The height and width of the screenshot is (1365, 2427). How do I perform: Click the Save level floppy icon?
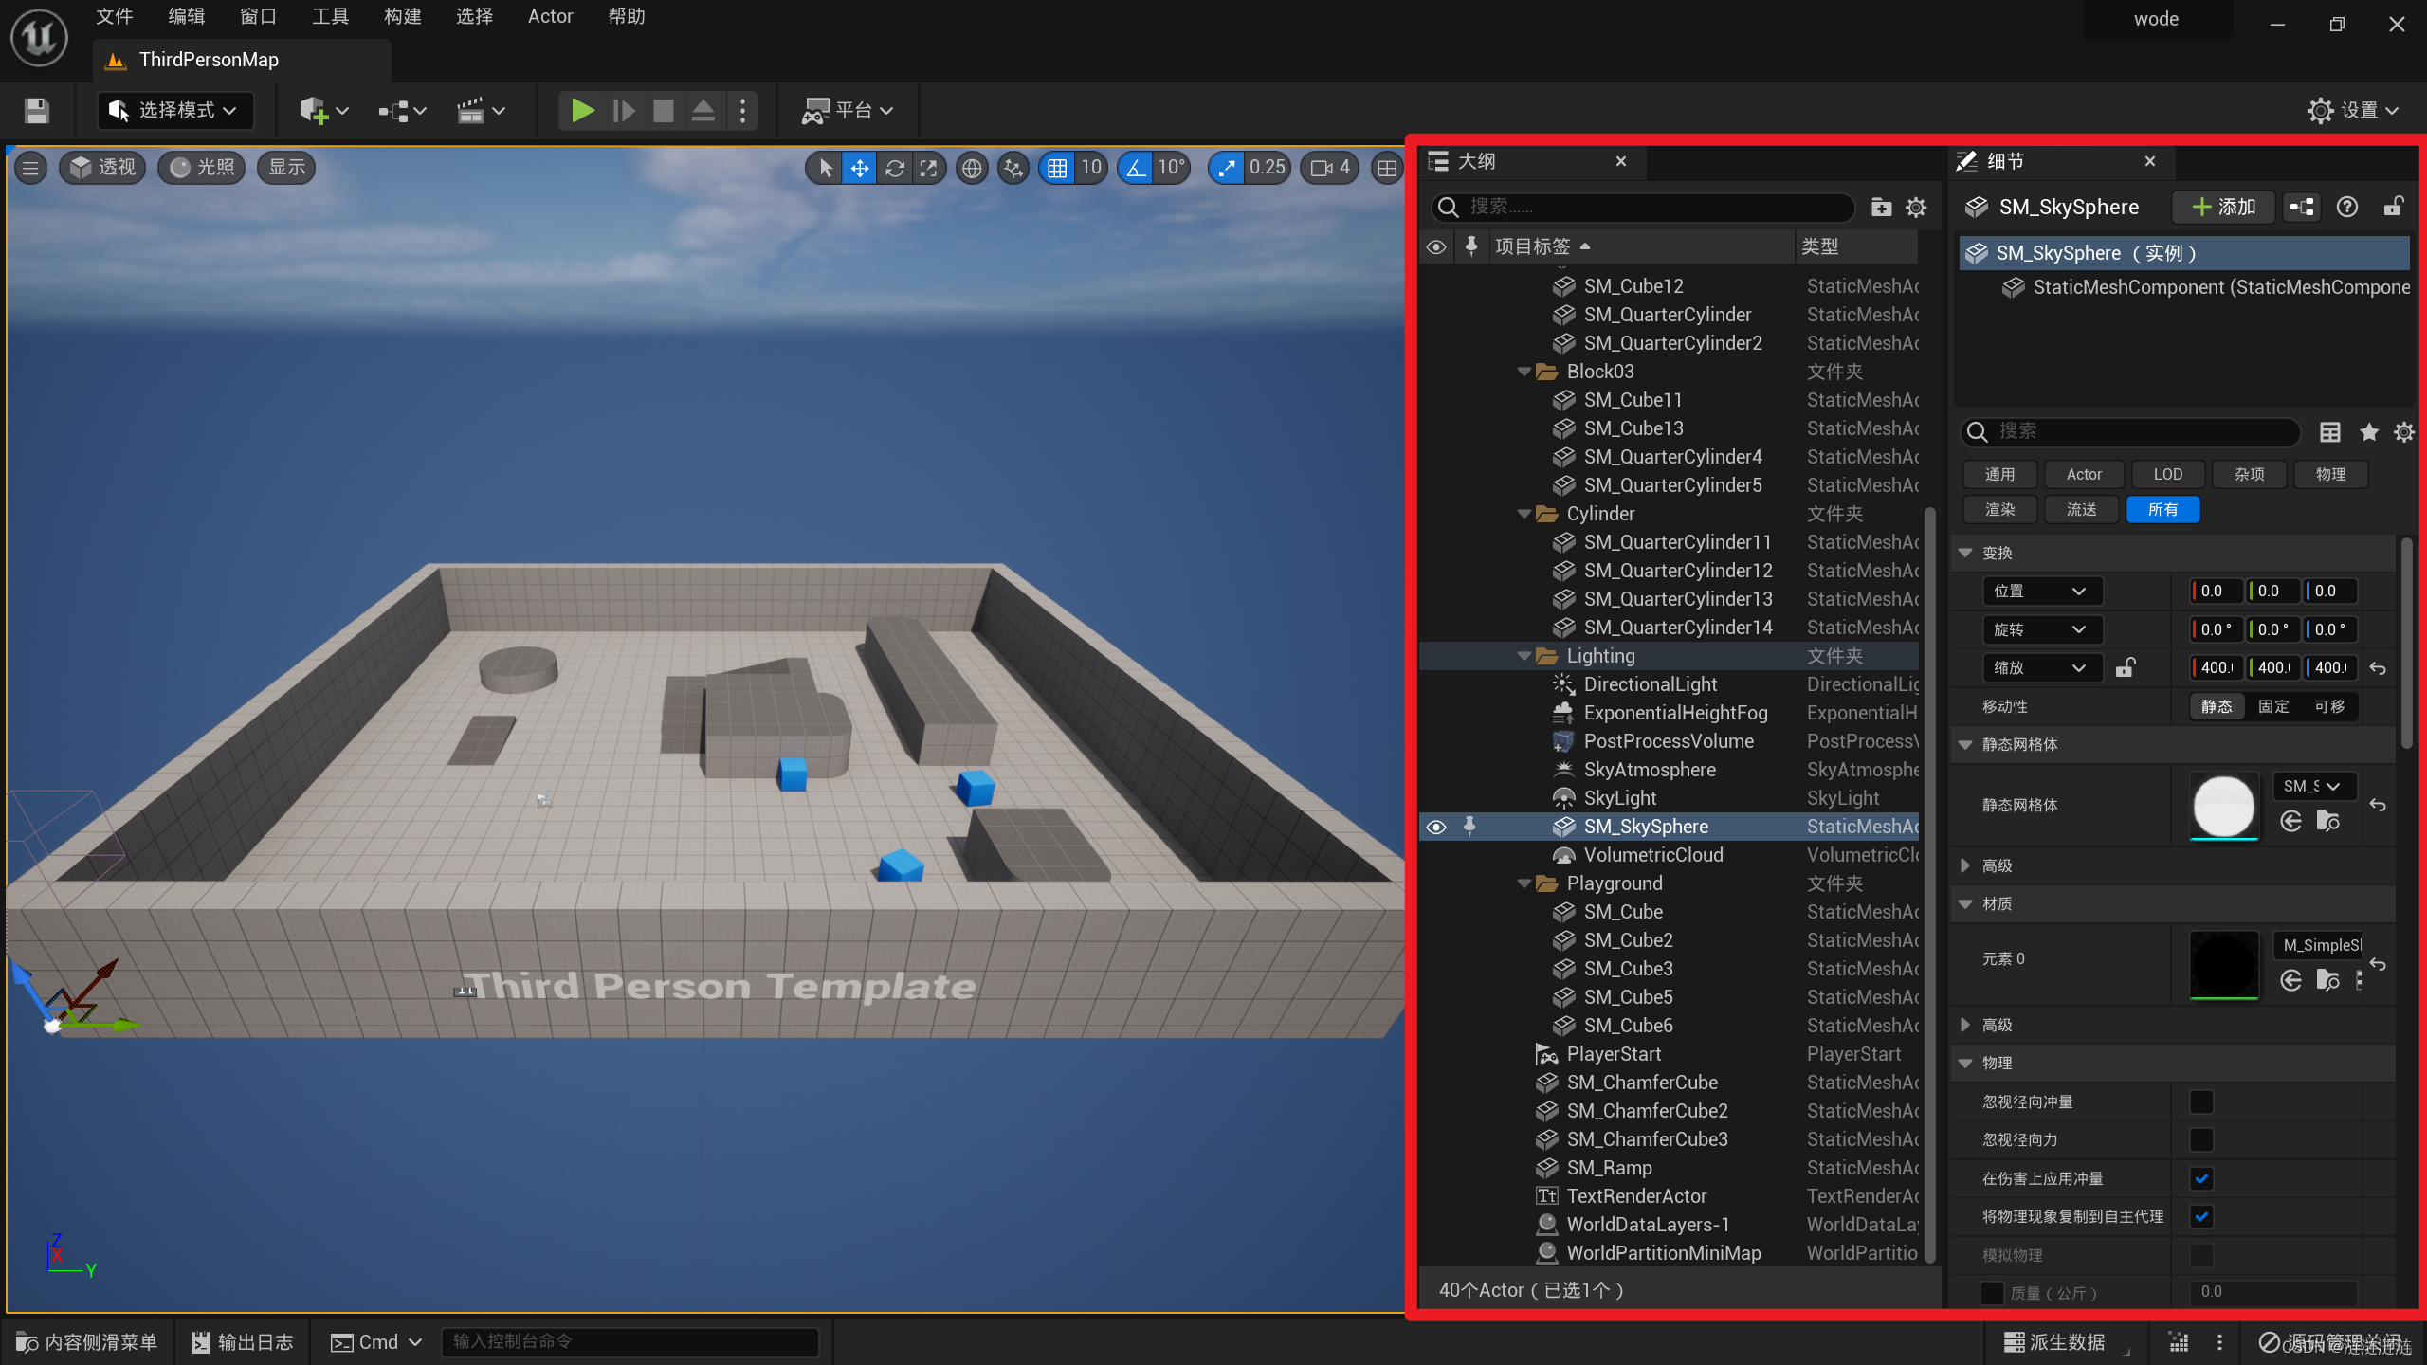click(36, 111)
